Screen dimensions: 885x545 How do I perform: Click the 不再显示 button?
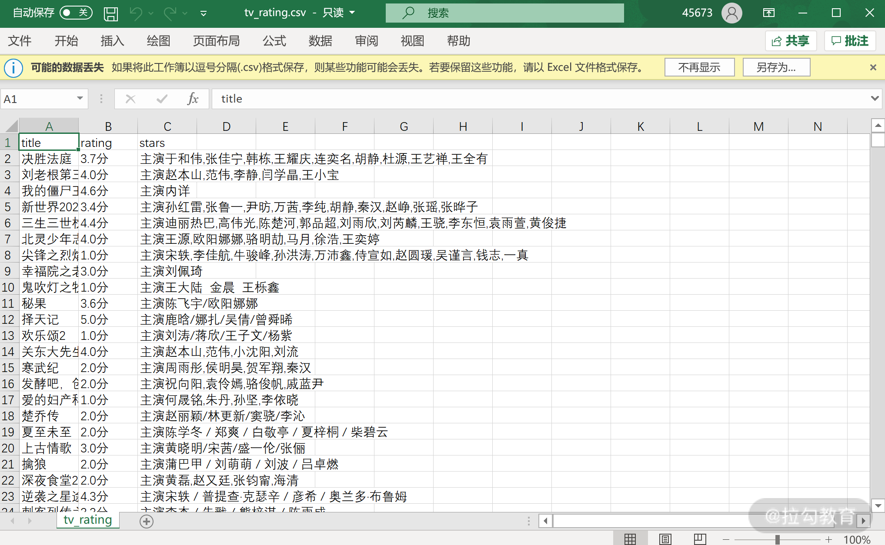click(x=699, y=67)
